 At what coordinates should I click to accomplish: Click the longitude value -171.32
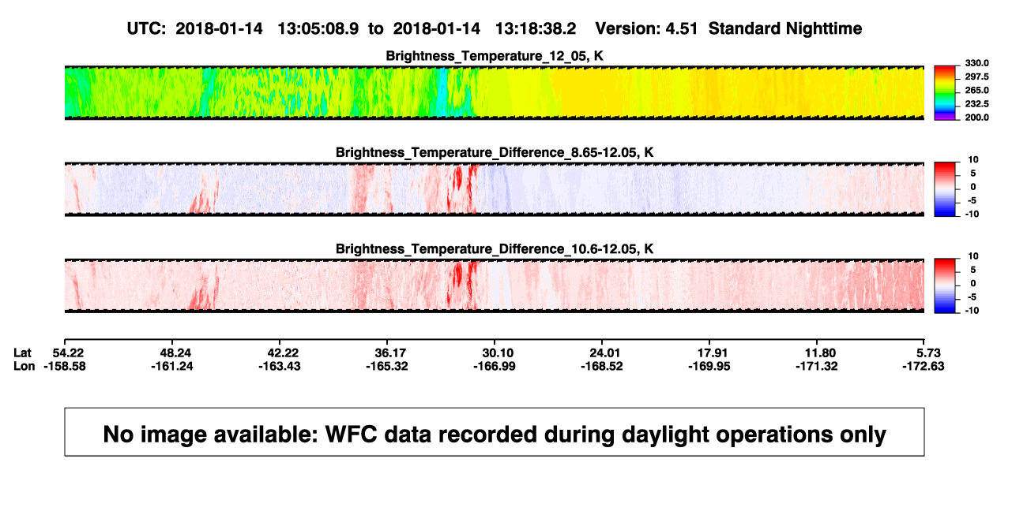(x=817, y=366)
